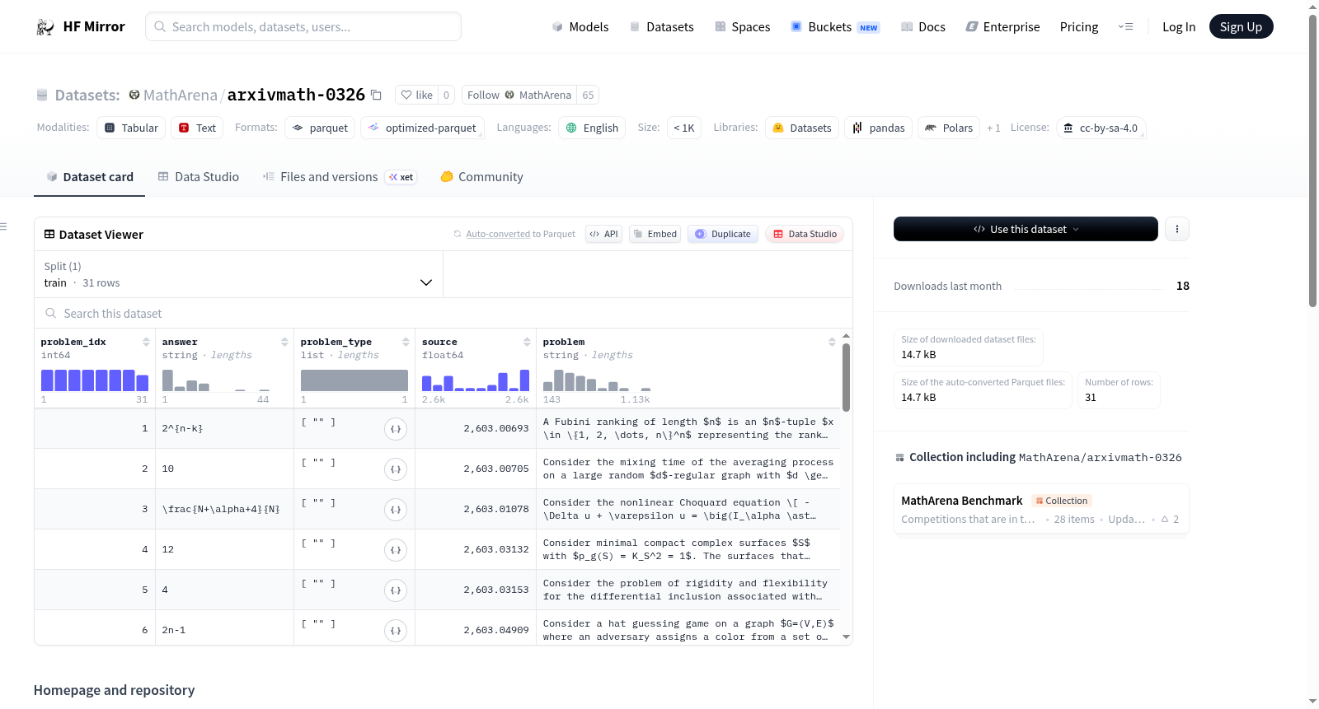The width and height of the screenshot is (1319, 709).
Task: Select the Dataset card tab
Action: pyautogui.click(x=89, y=176)
